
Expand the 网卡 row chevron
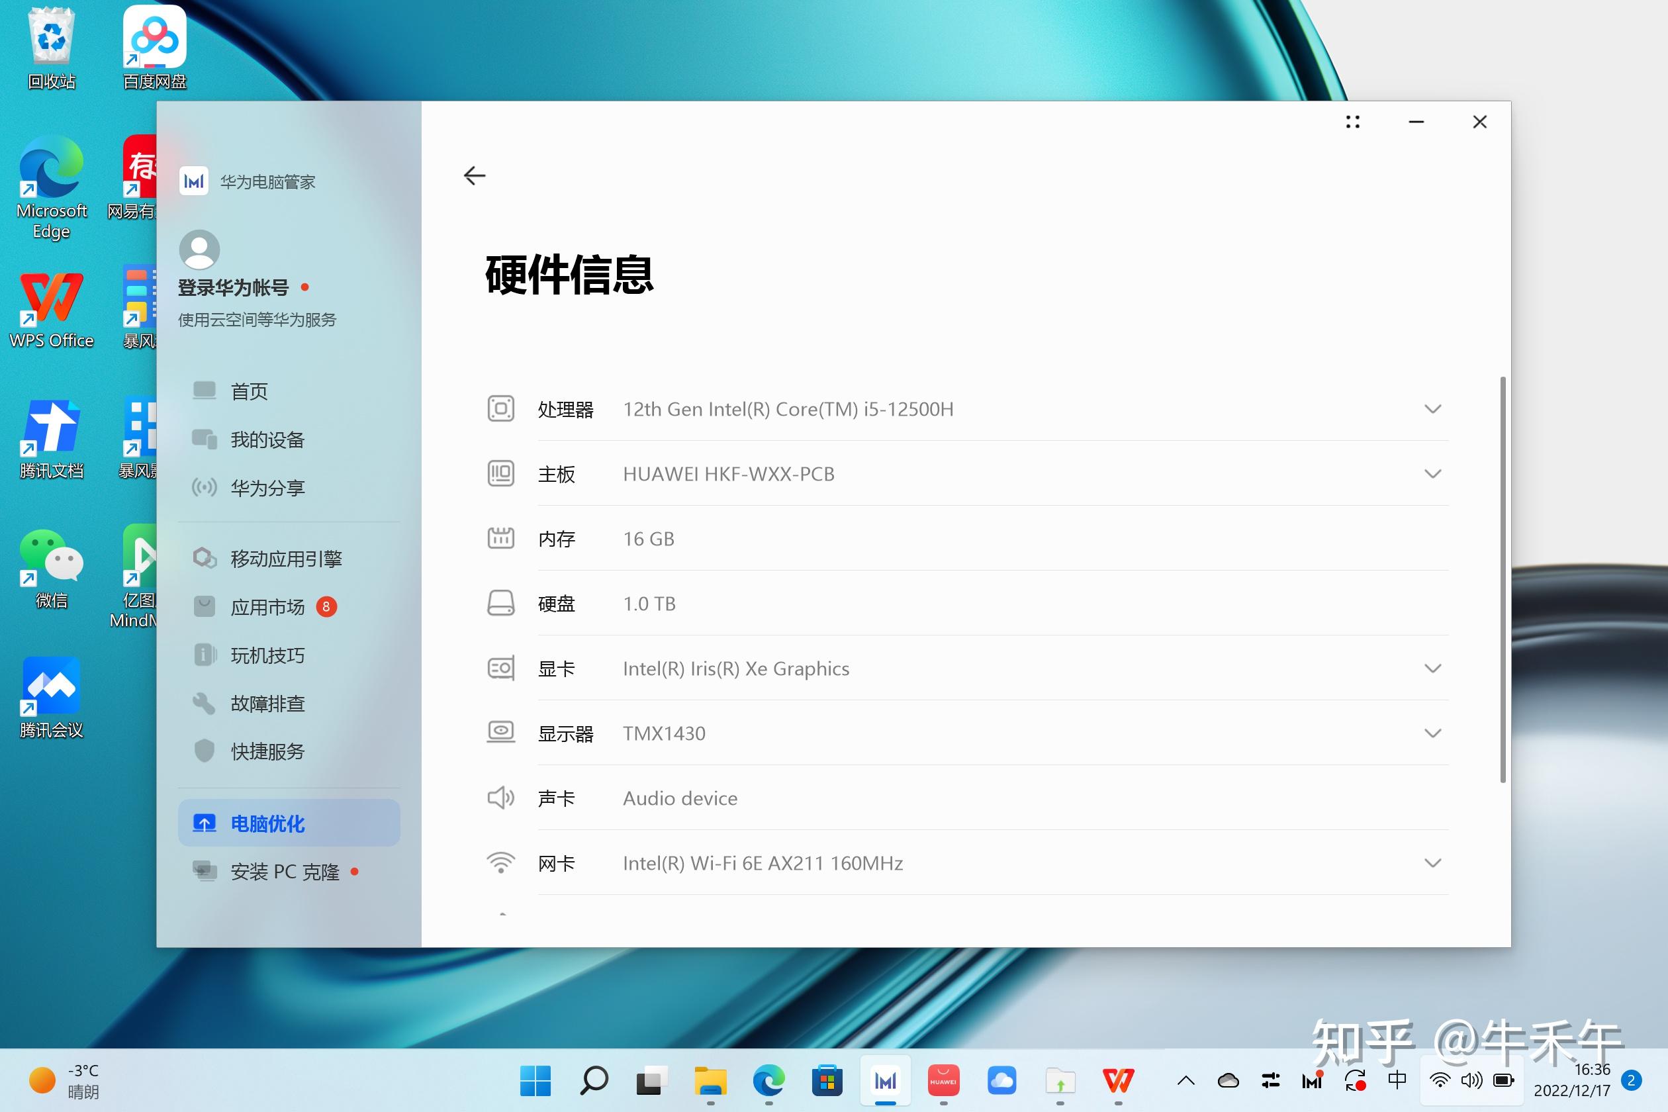coord(1432,862)
